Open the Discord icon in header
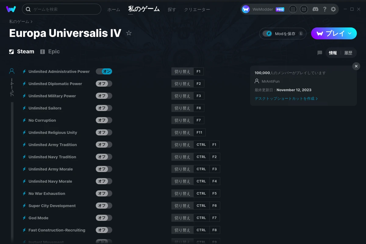Screen dimensions: 366x244 point(316,9)
